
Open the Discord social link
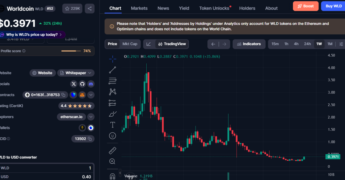point(91,84)
